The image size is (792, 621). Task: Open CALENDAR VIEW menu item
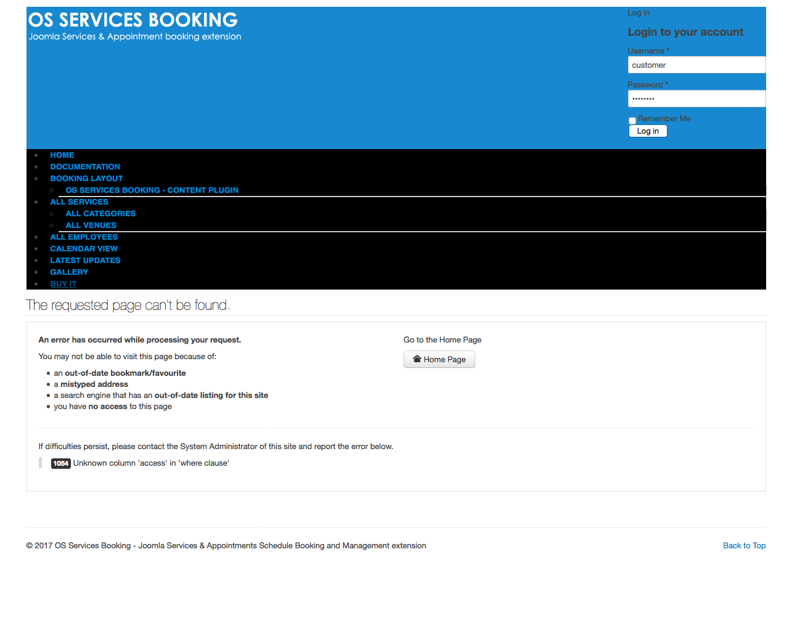click(84, 249)
